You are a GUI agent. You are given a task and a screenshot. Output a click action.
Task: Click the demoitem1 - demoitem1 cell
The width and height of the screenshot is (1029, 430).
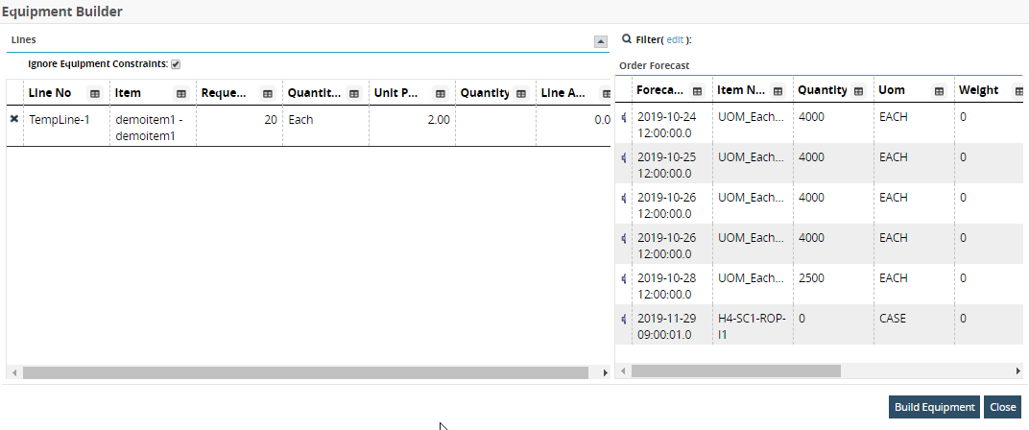(x=153, y=126)
